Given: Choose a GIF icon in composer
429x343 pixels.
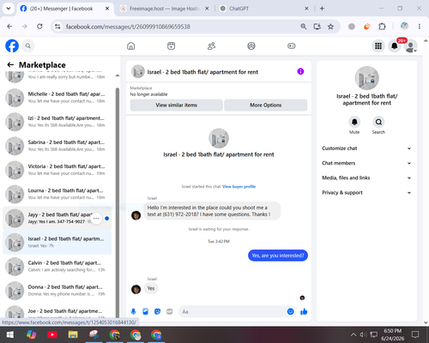Looking at the screenshot, I should (170, 311).
